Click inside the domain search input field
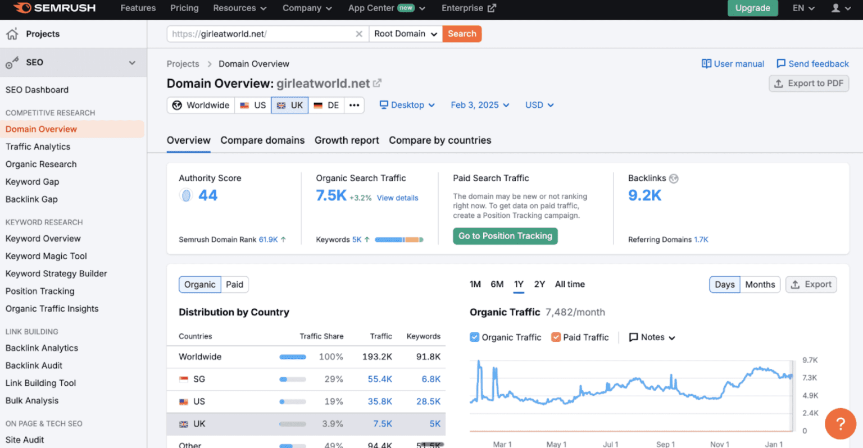Viewport: 863px width, 448px height. [258, 34]
